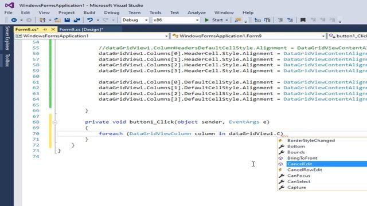Place cursor on the foreach line 70
Image resolution: width=367 pixels, height=206 pixels.
191,133
